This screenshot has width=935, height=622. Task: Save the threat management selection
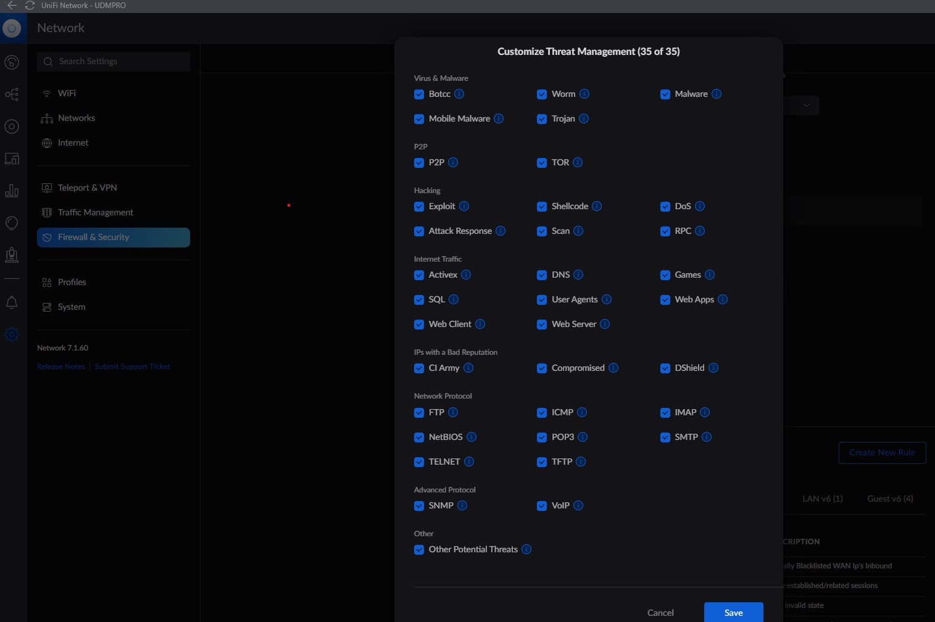pyautogui.click(x=733, y=612)
